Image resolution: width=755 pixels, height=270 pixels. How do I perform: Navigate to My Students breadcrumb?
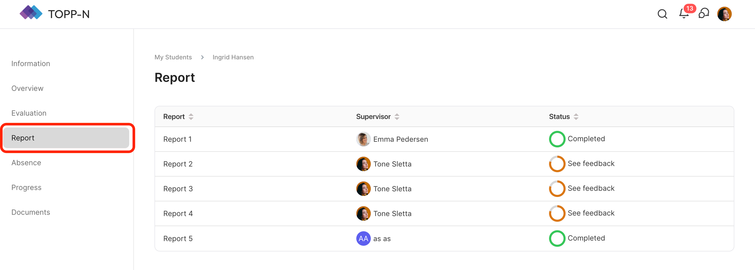[173, 57]
